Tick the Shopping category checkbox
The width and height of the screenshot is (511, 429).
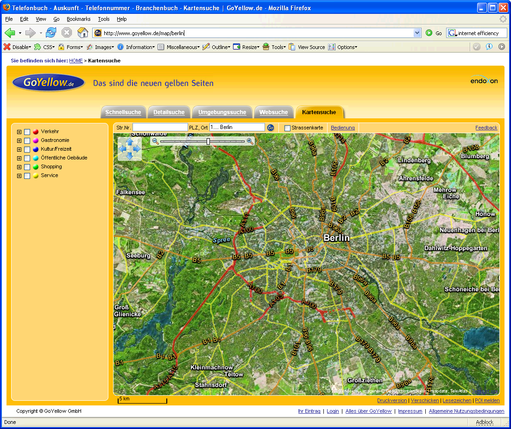pyautogui.click(x=27, y=167)
